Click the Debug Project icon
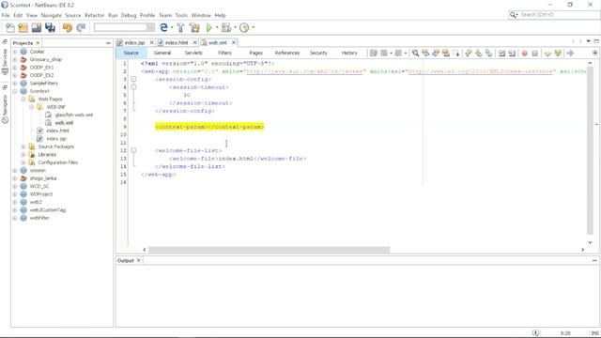601x338 pixels. [226, 27]
